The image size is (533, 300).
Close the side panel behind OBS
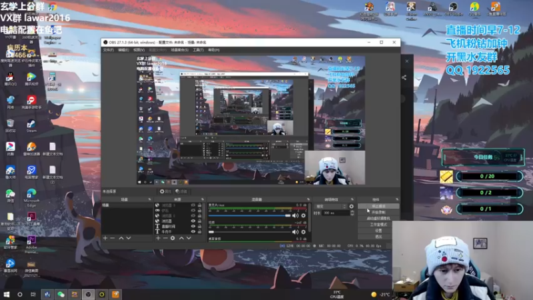(407, 61)
